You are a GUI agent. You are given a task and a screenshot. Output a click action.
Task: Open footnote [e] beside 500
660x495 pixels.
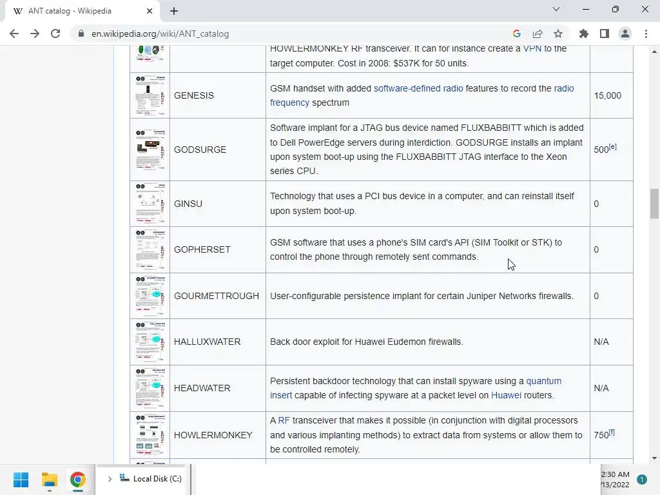[612, 146]
